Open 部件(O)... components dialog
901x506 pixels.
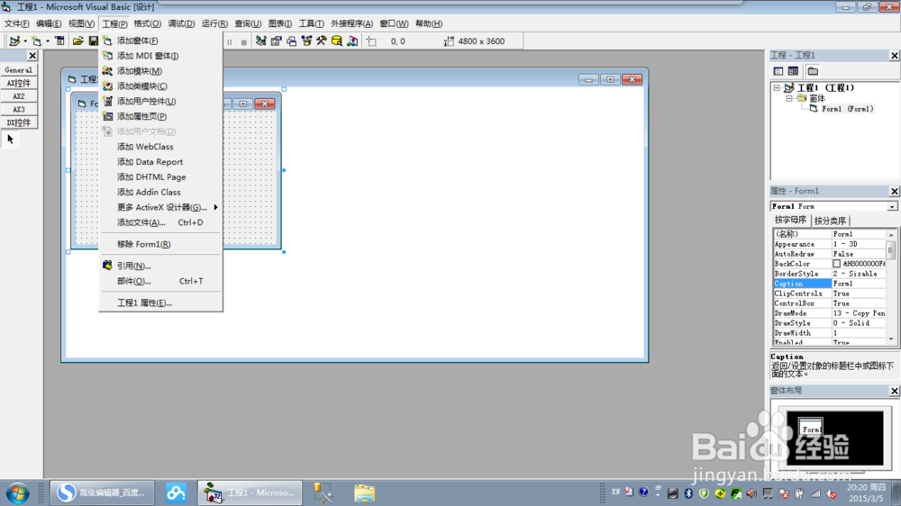coord(161,282)
